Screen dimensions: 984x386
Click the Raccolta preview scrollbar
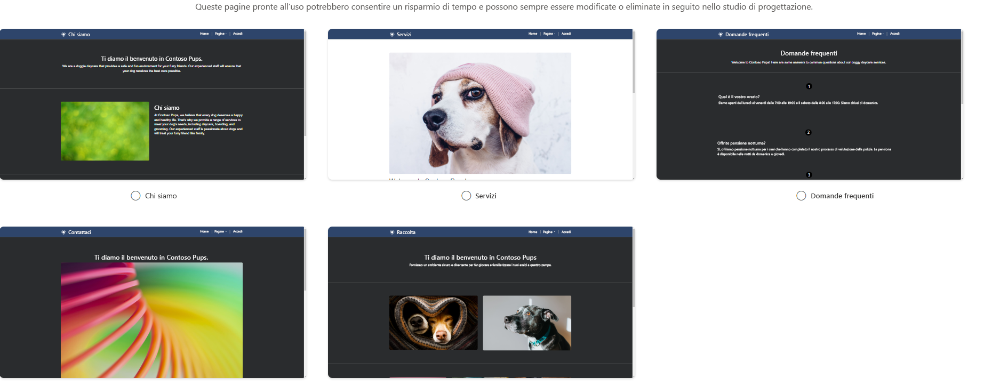634,267
